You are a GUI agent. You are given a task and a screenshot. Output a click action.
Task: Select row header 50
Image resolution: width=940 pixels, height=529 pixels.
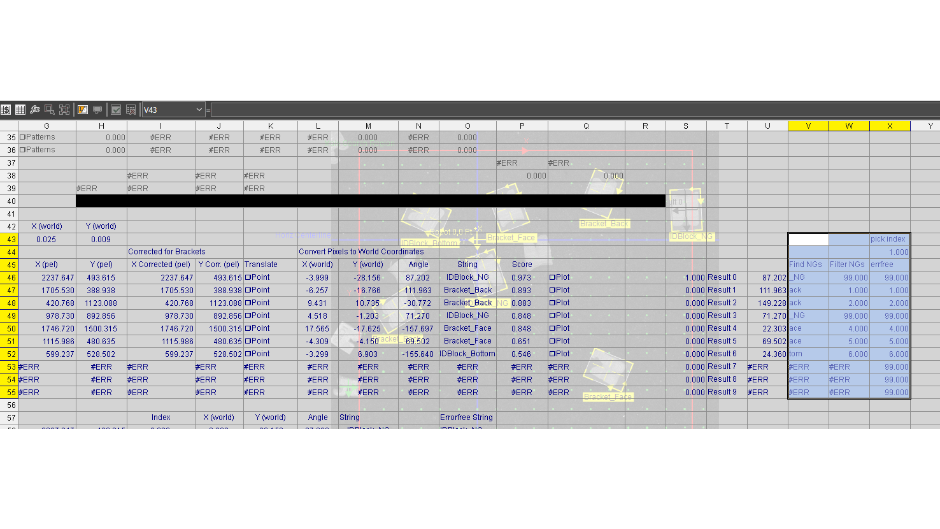9,328
